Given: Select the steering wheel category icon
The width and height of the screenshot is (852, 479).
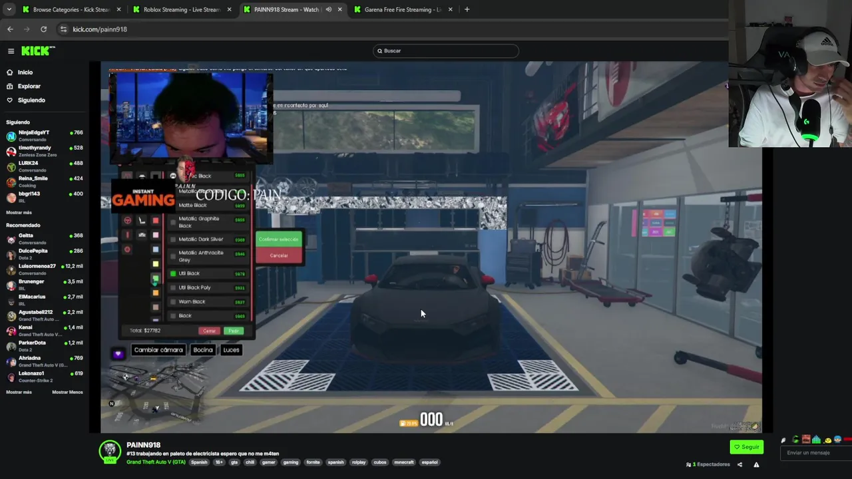Looking at the screenshot, I should (x=128, y=220).
